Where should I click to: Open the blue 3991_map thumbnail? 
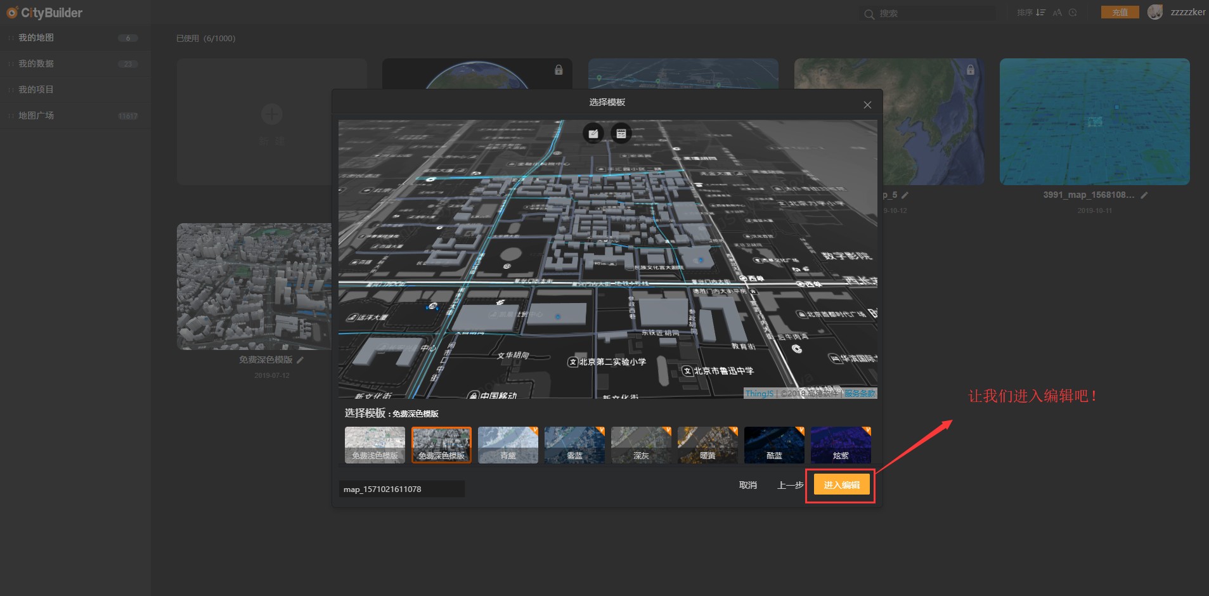pyautogui.click(x=1094, y=122)
